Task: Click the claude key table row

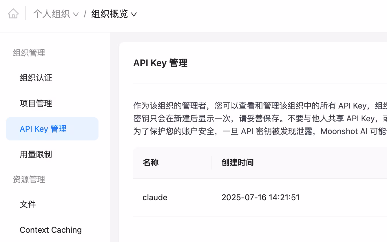Action: pos(246,197)
